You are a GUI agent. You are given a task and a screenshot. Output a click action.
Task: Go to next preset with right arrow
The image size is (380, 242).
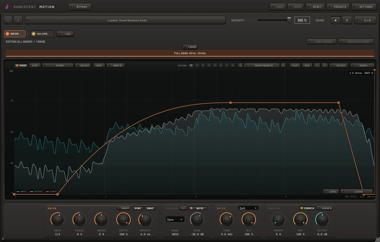[x=18, y=20]
